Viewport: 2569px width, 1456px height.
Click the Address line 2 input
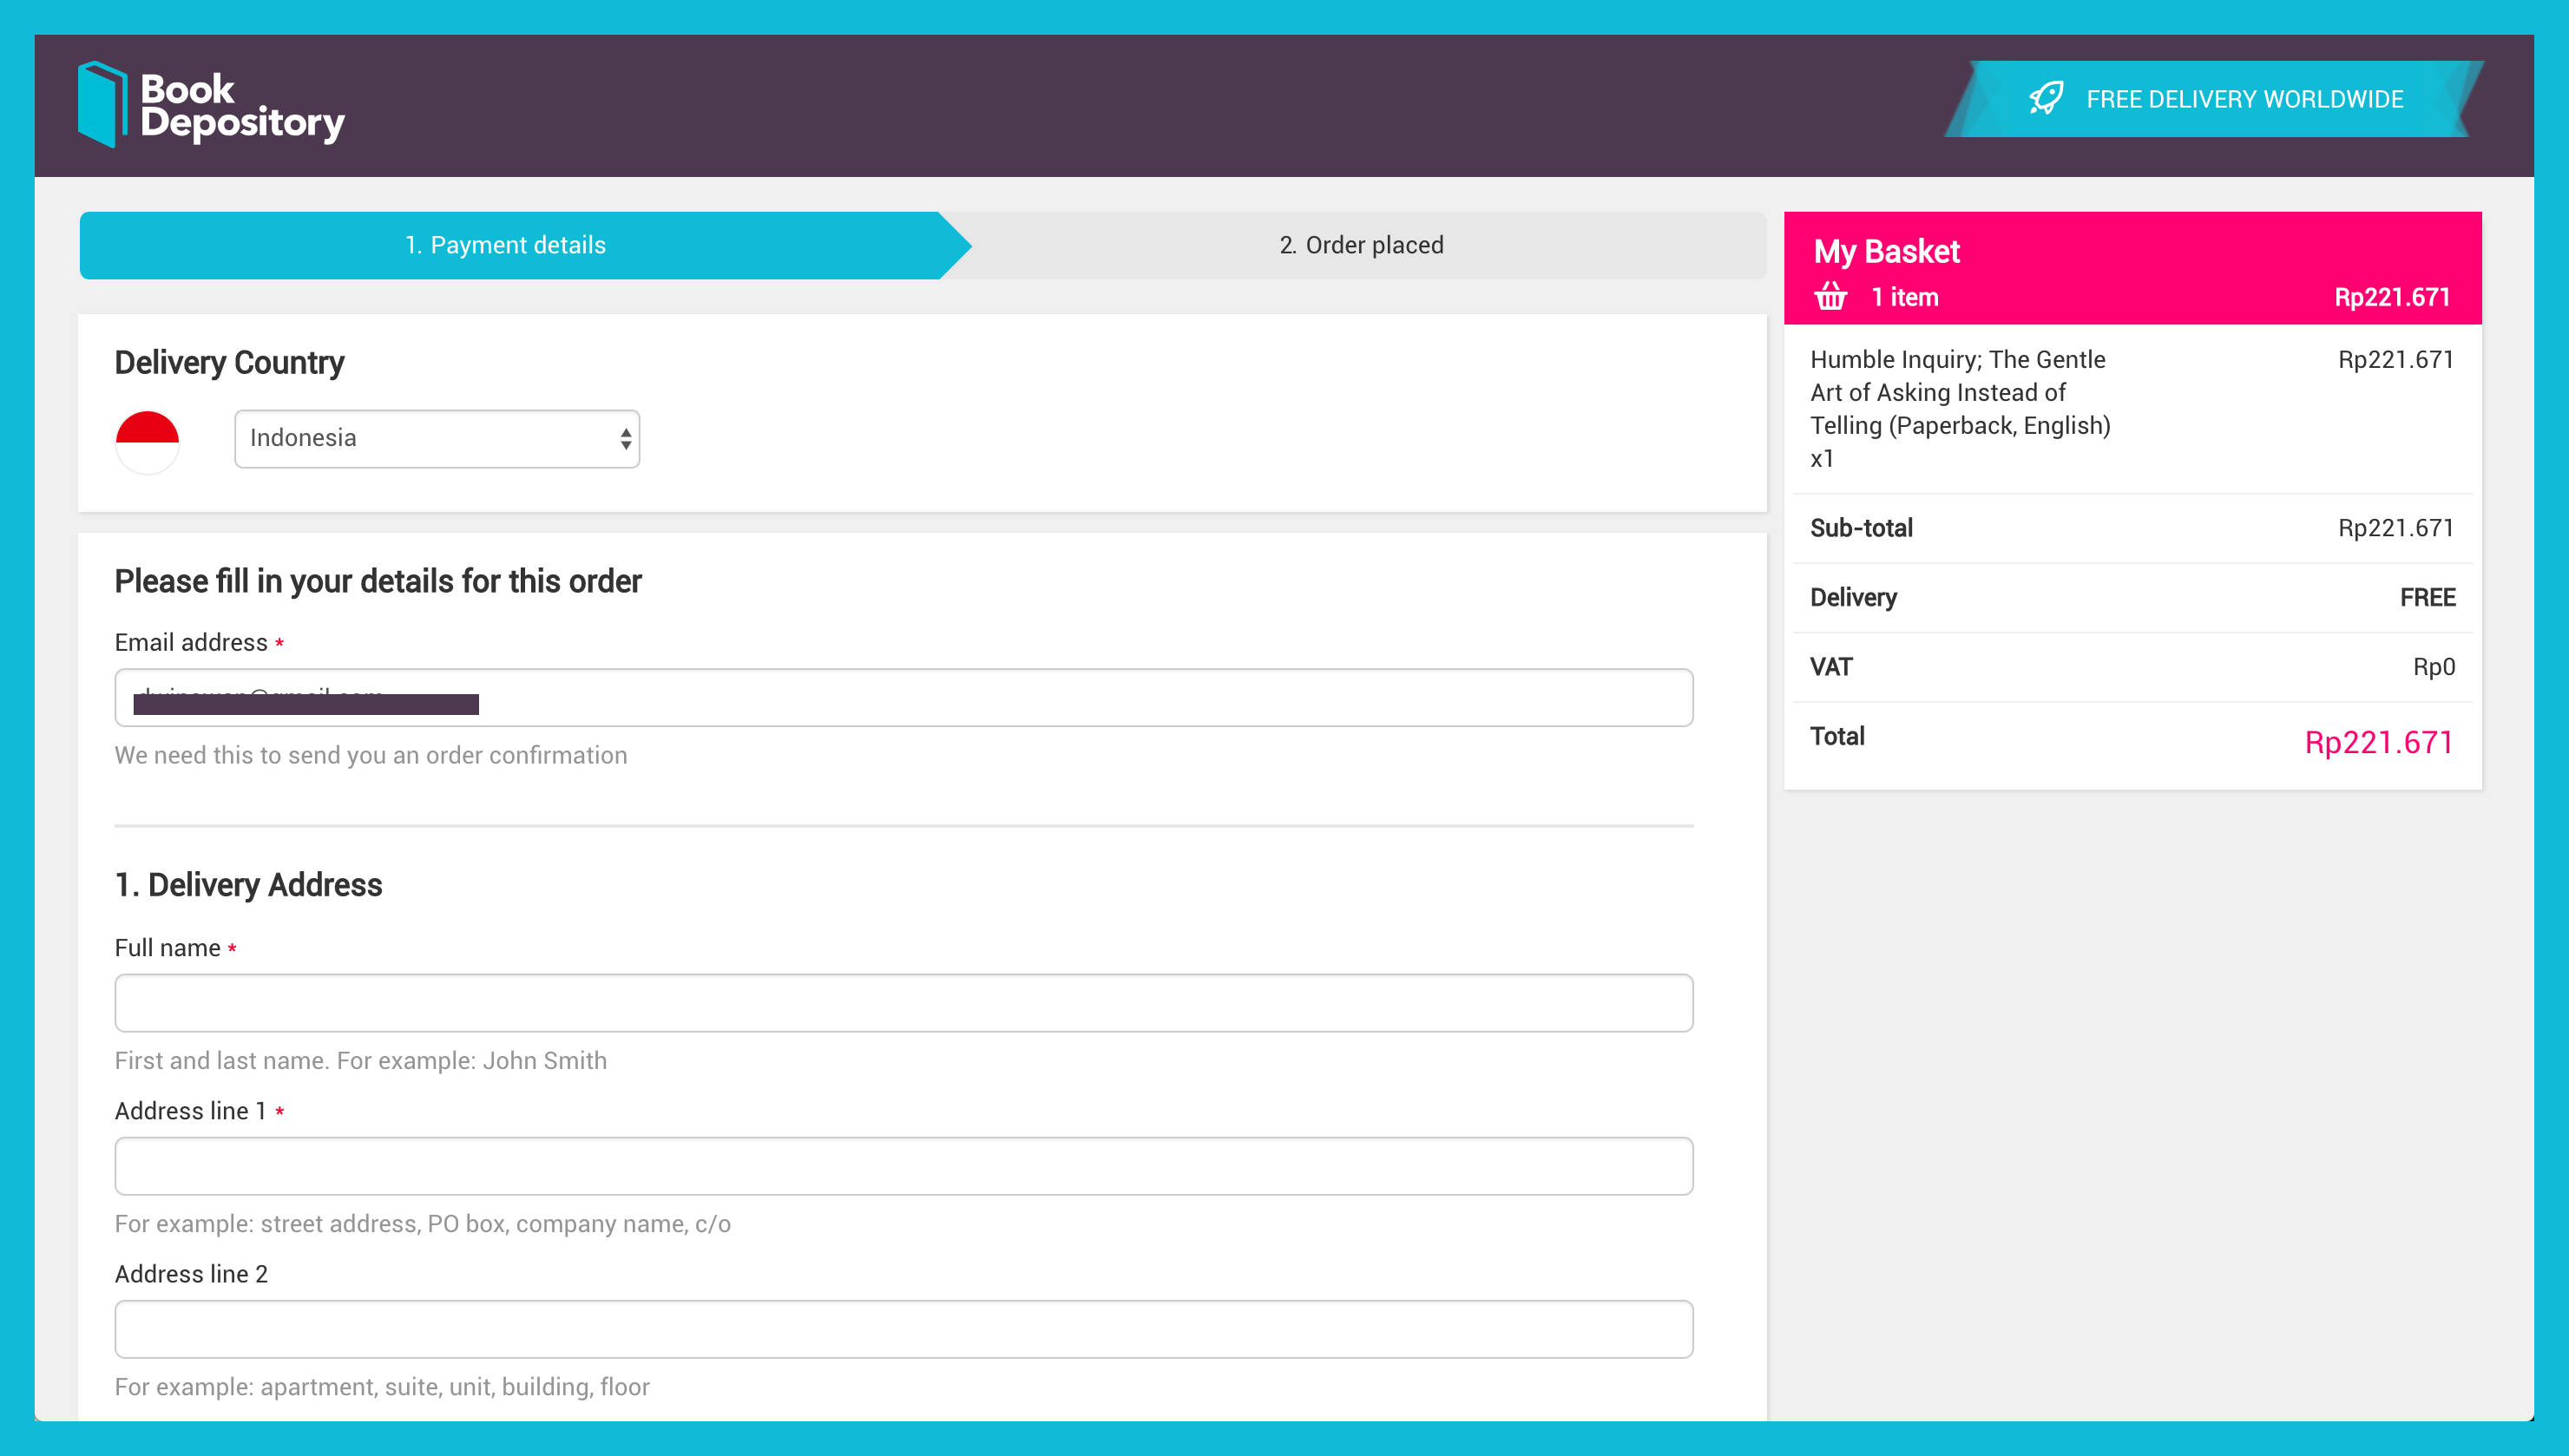click(903, 1328)
